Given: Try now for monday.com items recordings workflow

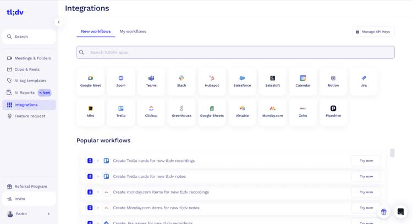Looking at the screenshot, I should point(366,192).
